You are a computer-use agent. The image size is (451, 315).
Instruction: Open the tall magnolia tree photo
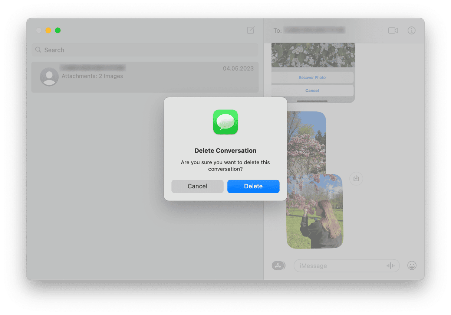click(306, 143)
